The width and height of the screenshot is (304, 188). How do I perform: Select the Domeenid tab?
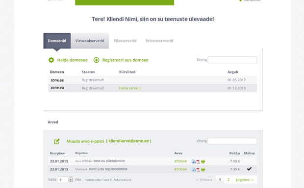(57, 41)
